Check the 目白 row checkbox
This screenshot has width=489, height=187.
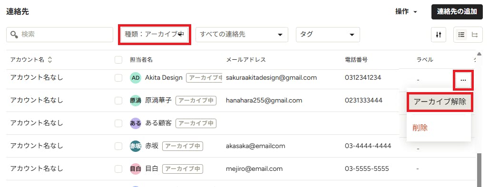click(x=118, y=169)
